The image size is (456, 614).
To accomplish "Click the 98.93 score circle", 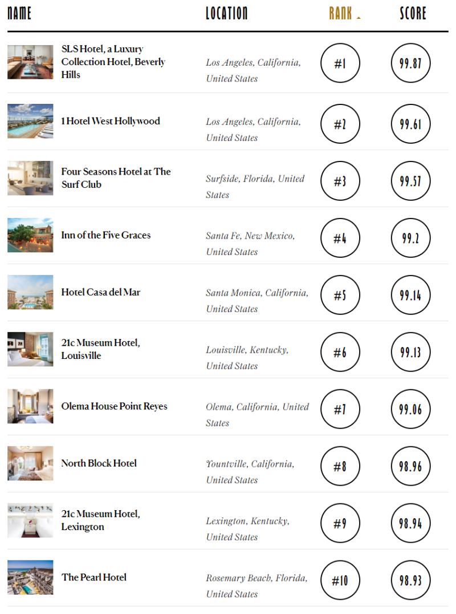I will (x=410, y=581).
